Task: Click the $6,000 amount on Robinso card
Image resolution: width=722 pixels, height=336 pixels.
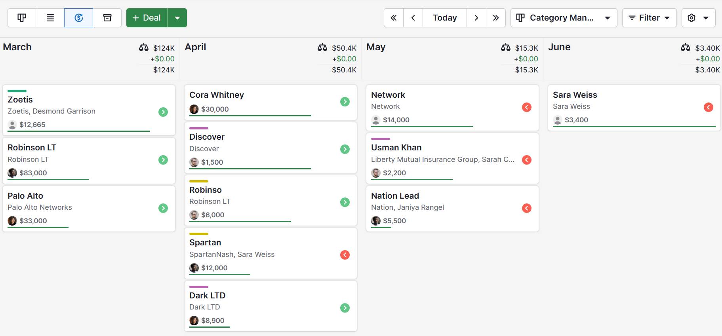Action: click(213, 215)
